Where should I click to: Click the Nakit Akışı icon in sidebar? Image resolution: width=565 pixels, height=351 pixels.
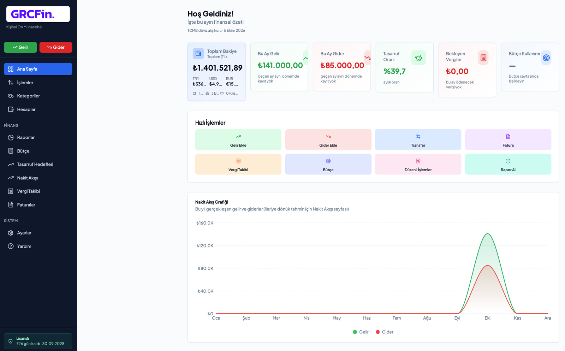pos(11,178)
